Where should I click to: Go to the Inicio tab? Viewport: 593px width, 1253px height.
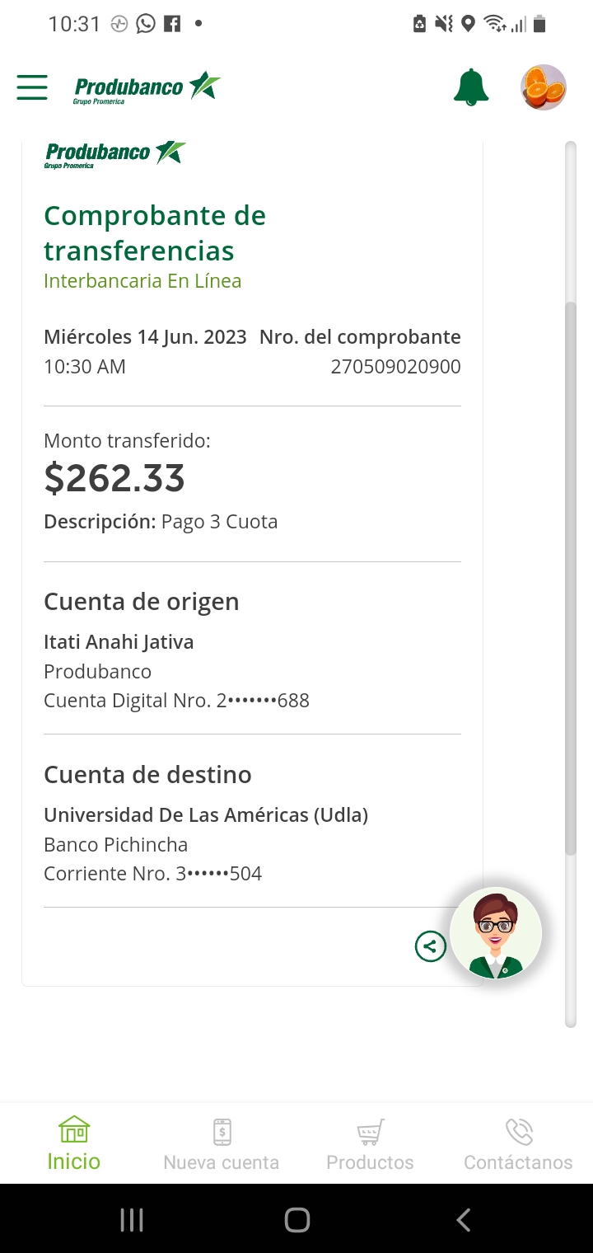click(x=74, y=1144)
